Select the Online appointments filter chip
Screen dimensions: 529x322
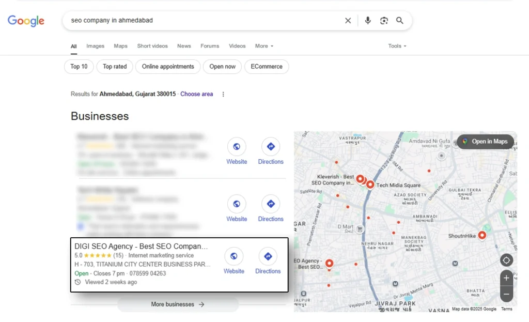(168, 67)
